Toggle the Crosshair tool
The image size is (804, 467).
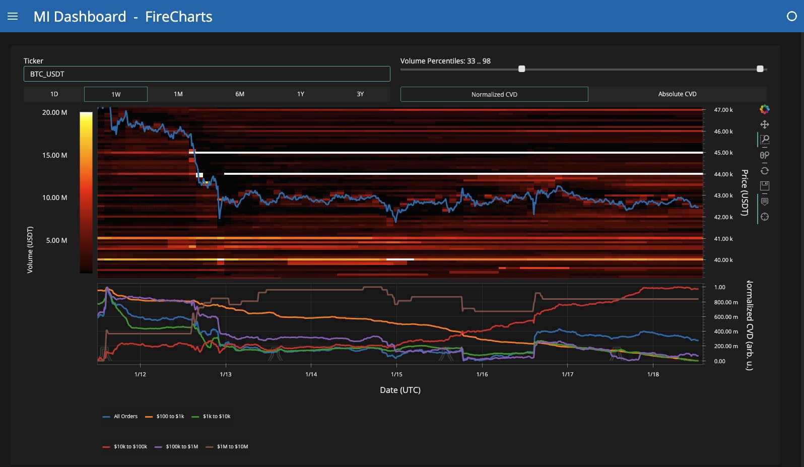[764, 217]
